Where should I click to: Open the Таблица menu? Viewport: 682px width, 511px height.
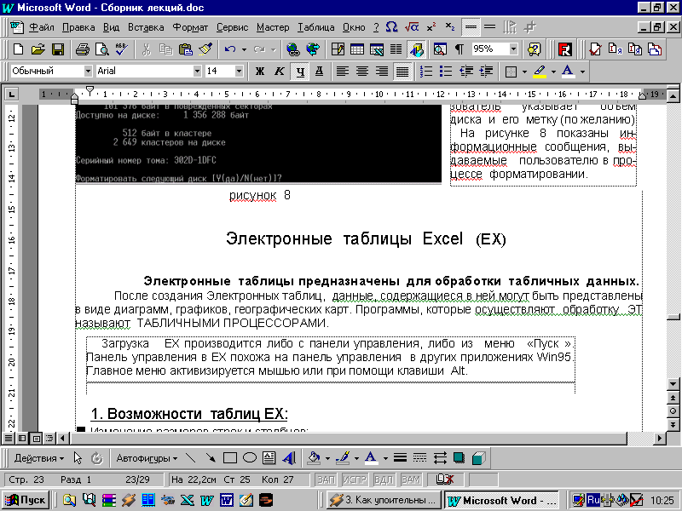coord(316,27)
